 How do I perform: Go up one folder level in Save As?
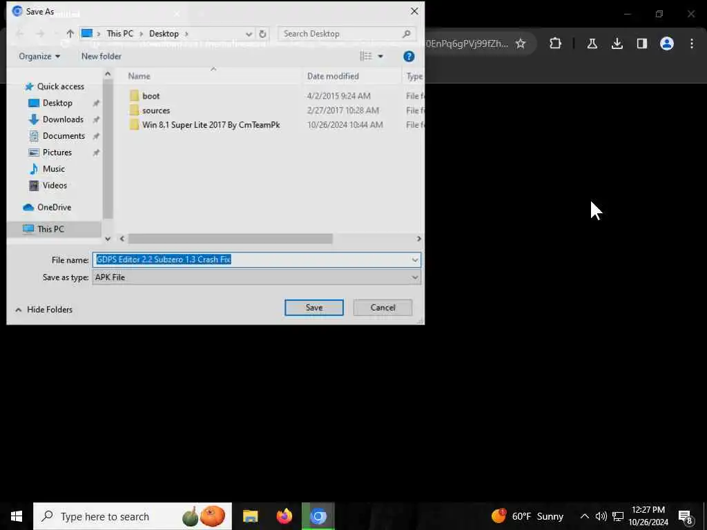pyautogui.click(x=70, y=34)
